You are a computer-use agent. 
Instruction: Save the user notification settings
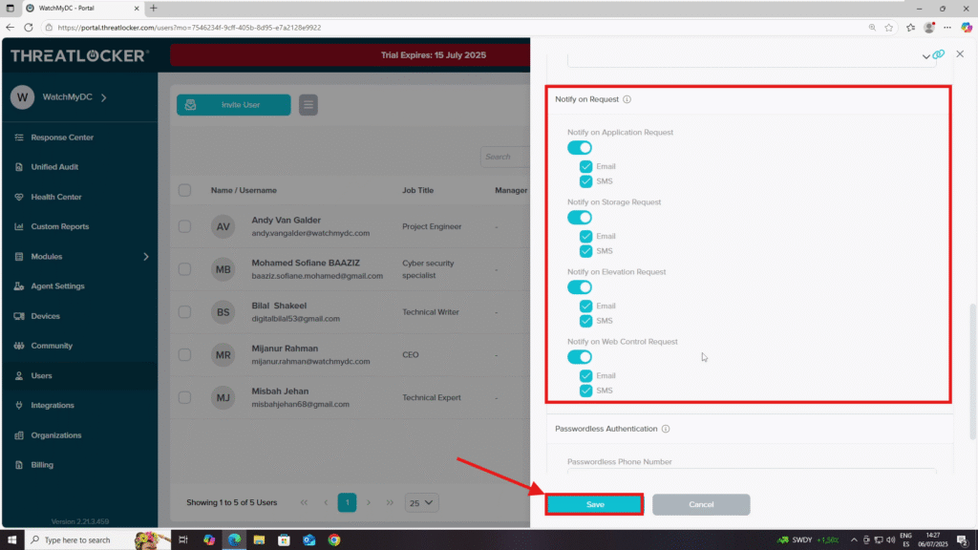[594, 504]
